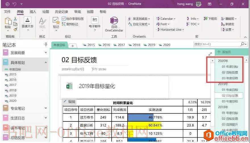
Task: Open the Info macro dropdown
Action: (x=193, y=19)
